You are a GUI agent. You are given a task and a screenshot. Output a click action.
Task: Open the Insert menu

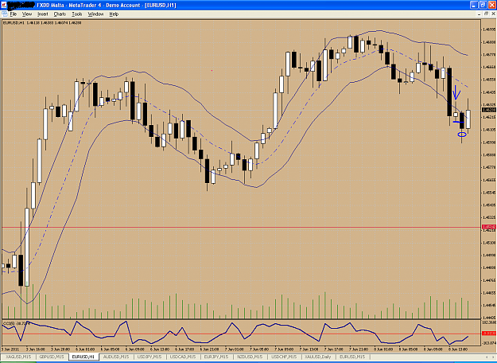[42, 14]
